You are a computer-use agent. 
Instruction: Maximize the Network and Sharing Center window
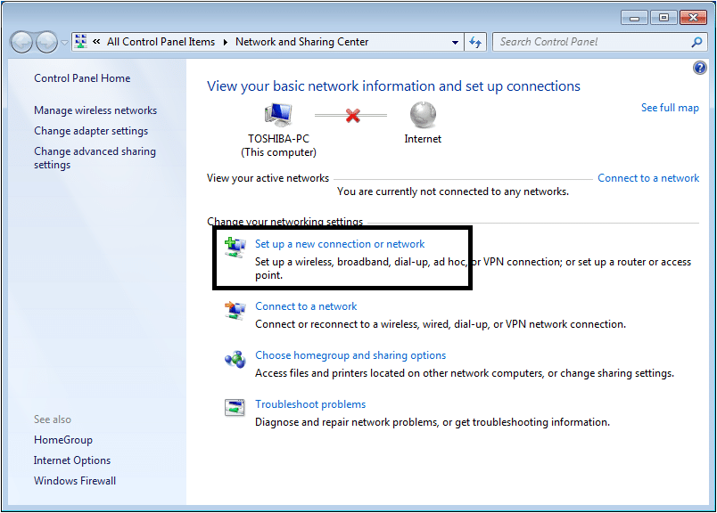point(663,18)
